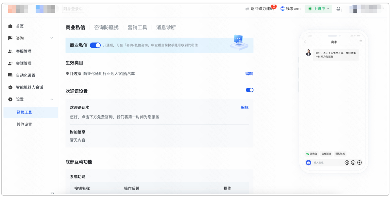Click the notification bell icon
This screenshot has height=197, width=391.
pos(338,9)
